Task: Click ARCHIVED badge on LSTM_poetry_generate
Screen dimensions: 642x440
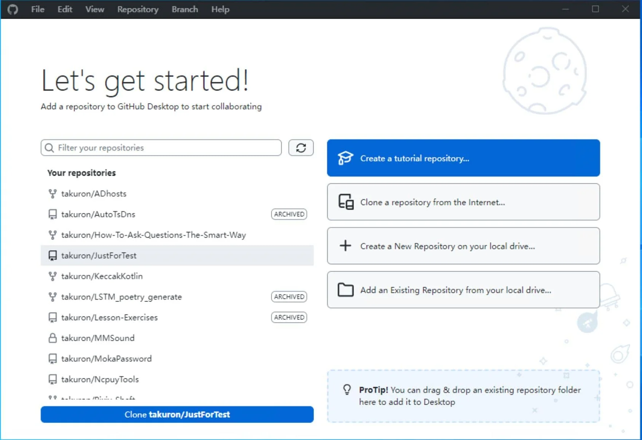Action: tap(289, 297)
